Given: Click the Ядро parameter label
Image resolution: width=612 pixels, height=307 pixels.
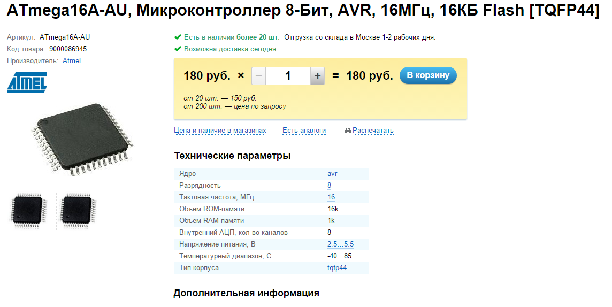Looking at the screenshot, I should tap(187, 174).
